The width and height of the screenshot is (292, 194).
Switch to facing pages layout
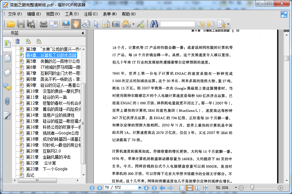pyautogui.click(x=198, y=188)
